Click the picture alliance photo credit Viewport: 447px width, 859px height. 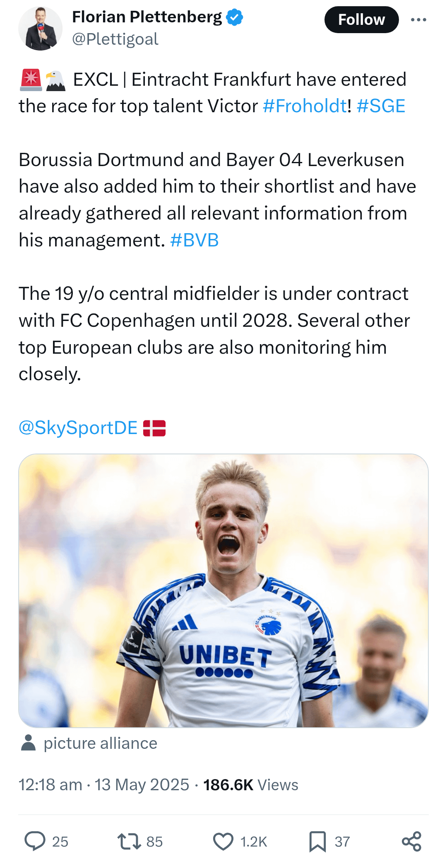click(x=101, y=743)
